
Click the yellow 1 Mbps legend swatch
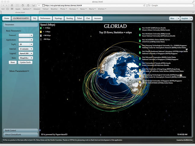pos(41,32)
